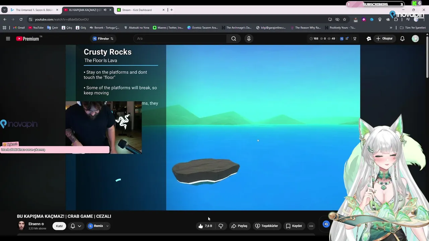429x241 pixels.
Task: Toggle the notification bell beside Katıl
Action: (x=76, y=226)
